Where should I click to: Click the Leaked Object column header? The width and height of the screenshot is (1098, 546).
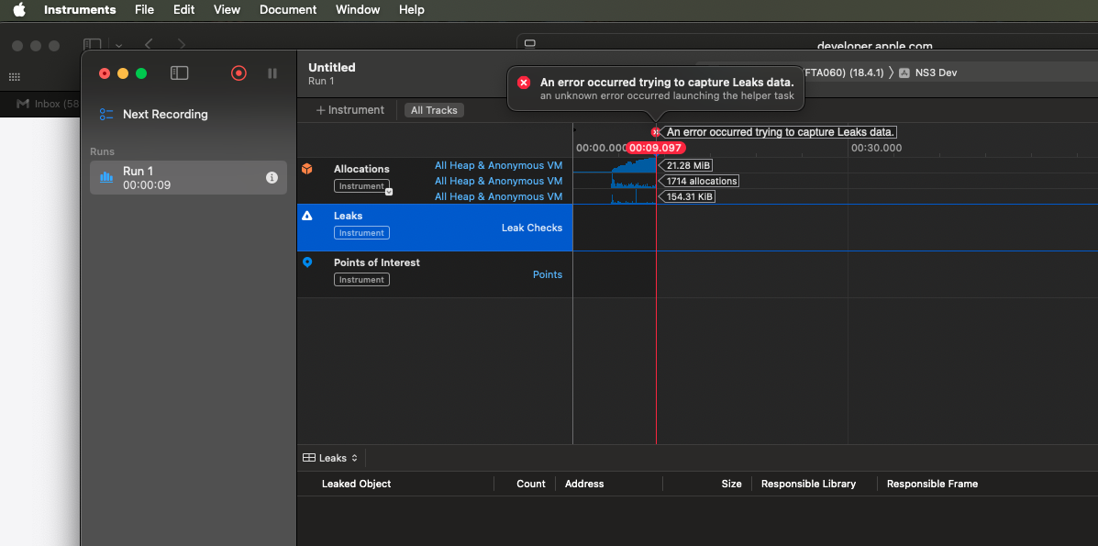point(357,484)
